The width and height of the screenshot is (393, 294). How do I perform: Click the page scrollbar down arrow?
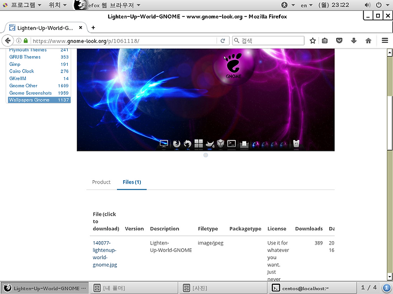[x=389, y=276]
